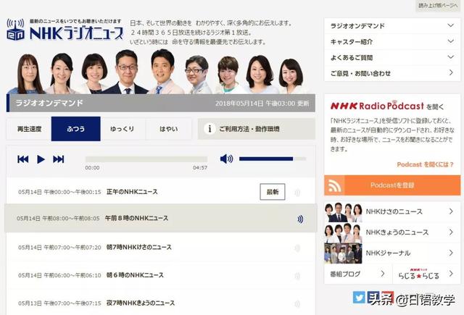Expand キャスター紹介 menu
This screenshot has height=315, width=464.
pos(392,42)
